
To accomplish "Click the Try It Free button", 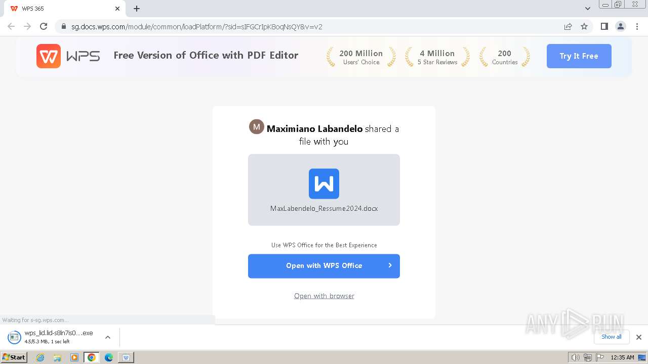I will (579, 56).
